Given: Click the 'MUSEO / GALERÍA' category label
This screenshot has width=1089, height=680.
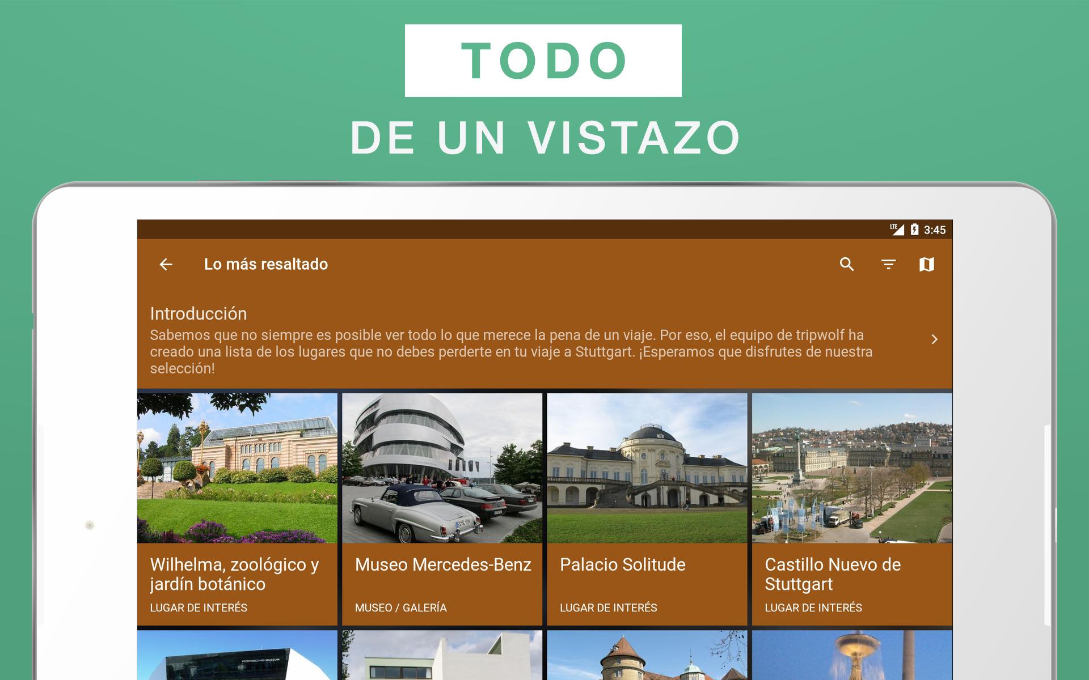Looking at the screenshot, I should point(401,607).
